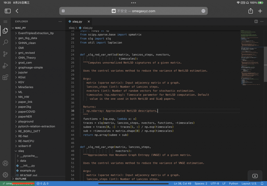The image size is (267, 186).
Task: Expand the OUTLINE section
Action: (21, 179)
